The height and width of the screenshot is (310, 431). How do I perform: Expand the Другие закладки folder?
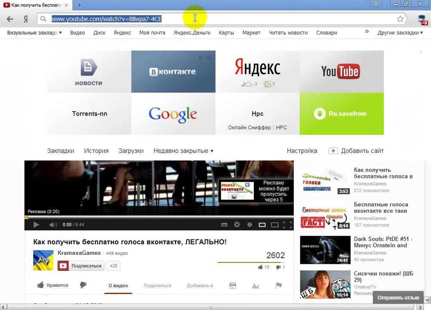tap(400, 33)
